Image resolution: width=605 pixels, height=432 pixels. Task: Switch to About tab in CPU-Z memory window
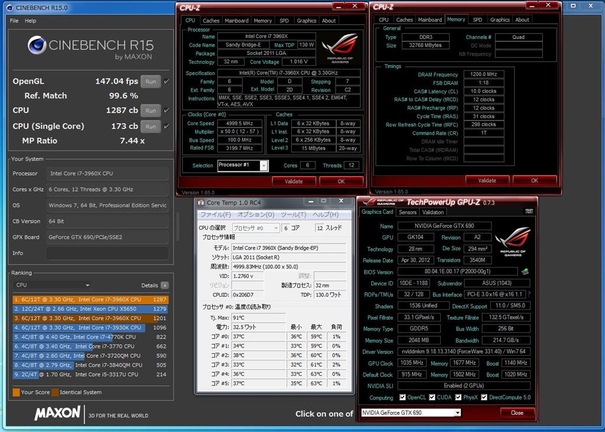522,20
